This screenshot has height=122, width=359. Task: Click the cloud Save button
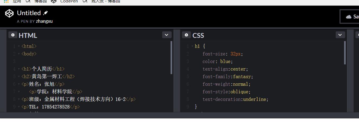tap(352, 17)
